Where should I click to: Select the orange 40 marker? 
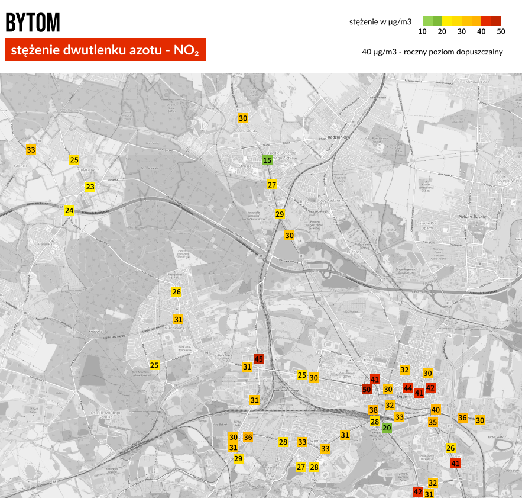(x=436, y=410)
